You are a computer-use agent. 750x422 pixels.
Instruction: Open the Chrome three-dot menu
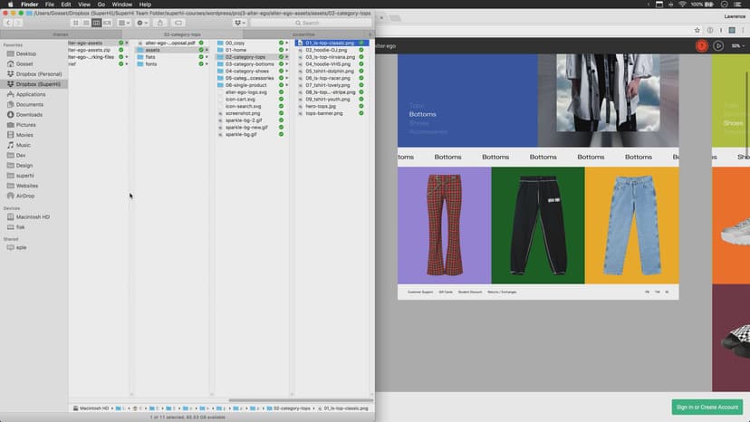[742, 30]
